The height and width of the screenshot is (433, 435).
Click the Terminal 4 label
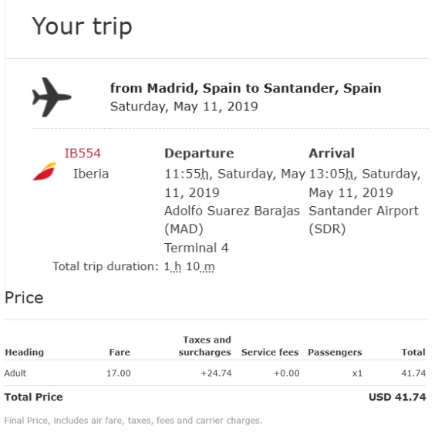tap(196, 248)
